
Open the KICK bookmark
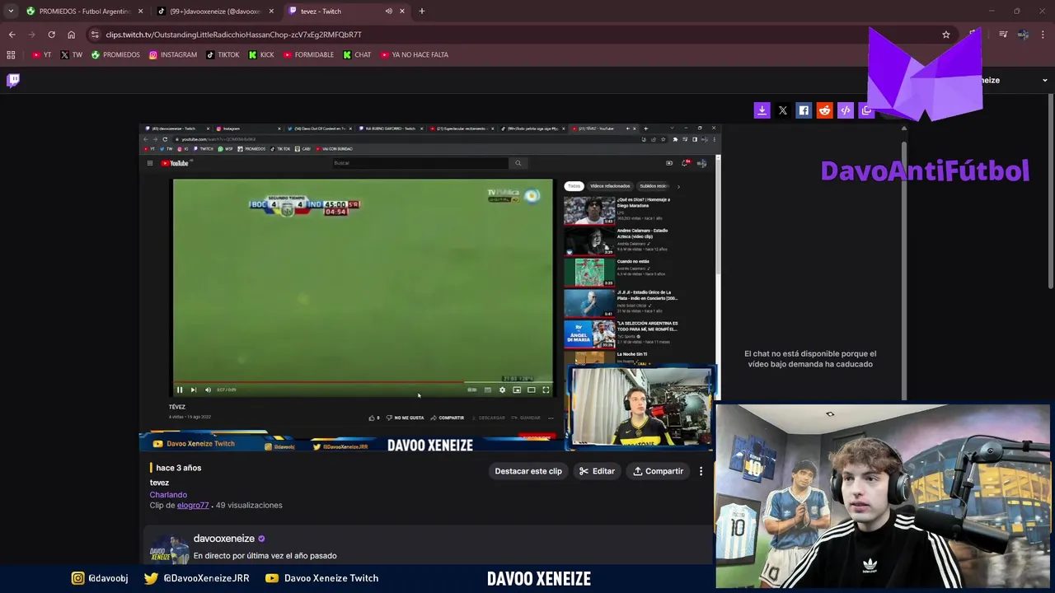click(x=261, y=55)
